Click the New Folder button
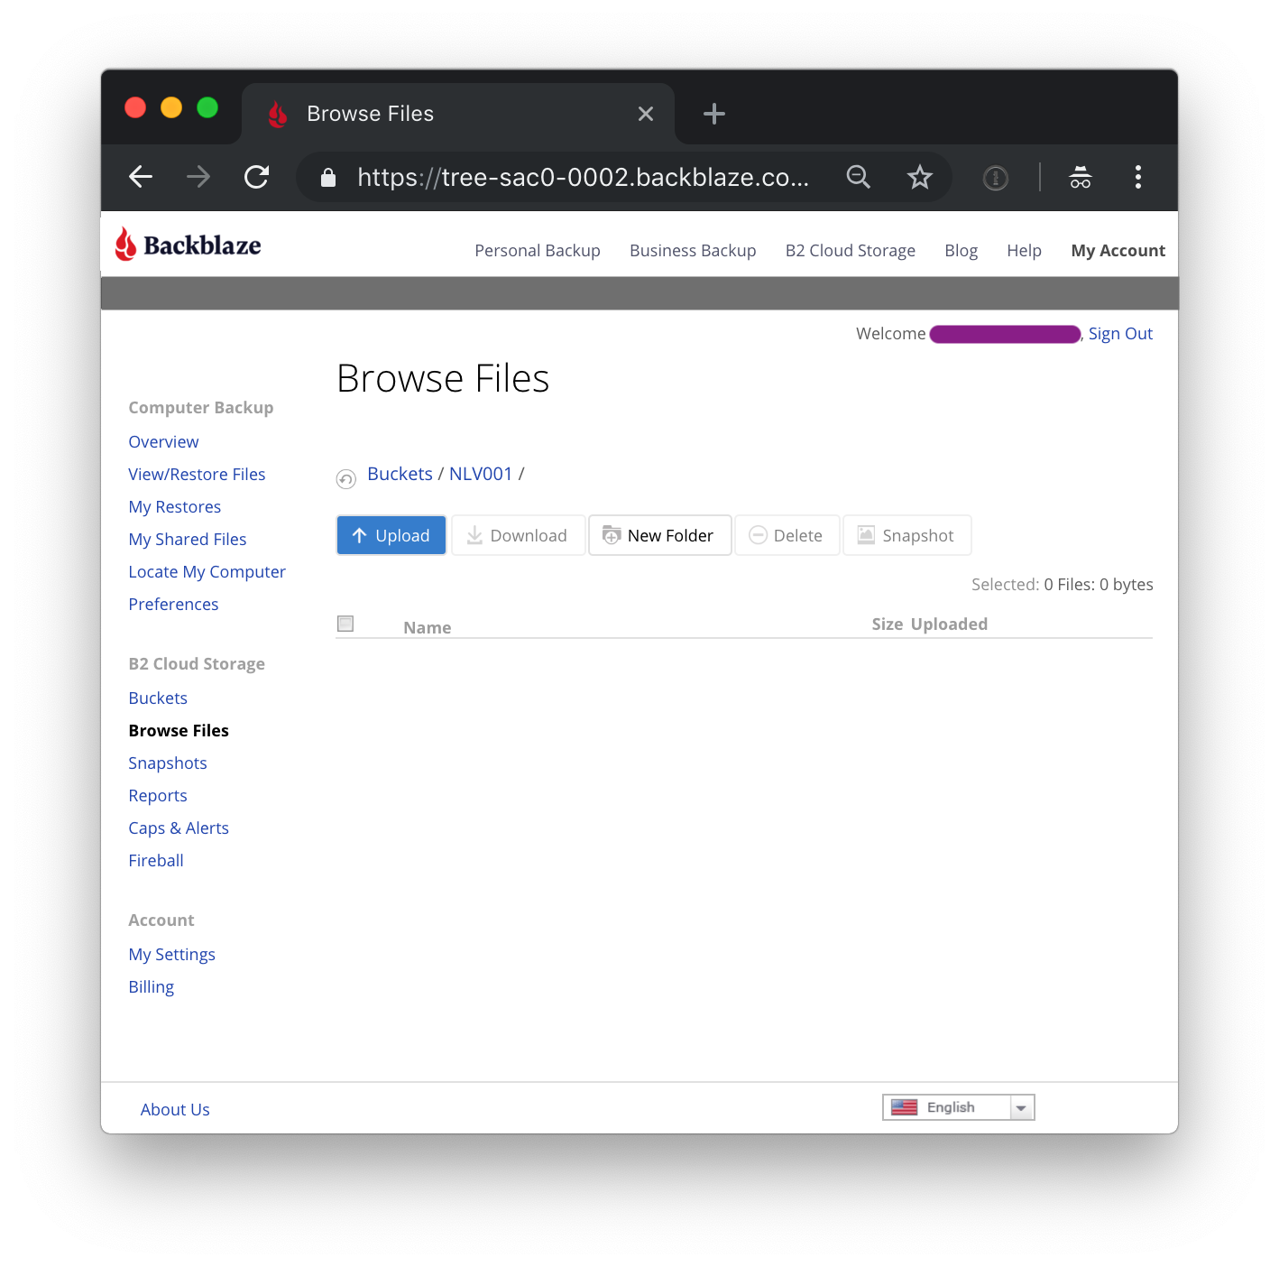This screenshot has width=1279, height=1267. coord(660,535)
